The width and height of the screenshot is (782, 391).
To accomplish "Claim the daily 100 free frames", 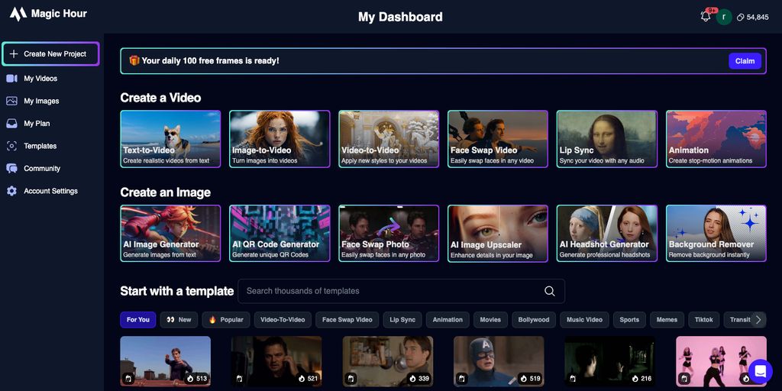I will [745, 61].
